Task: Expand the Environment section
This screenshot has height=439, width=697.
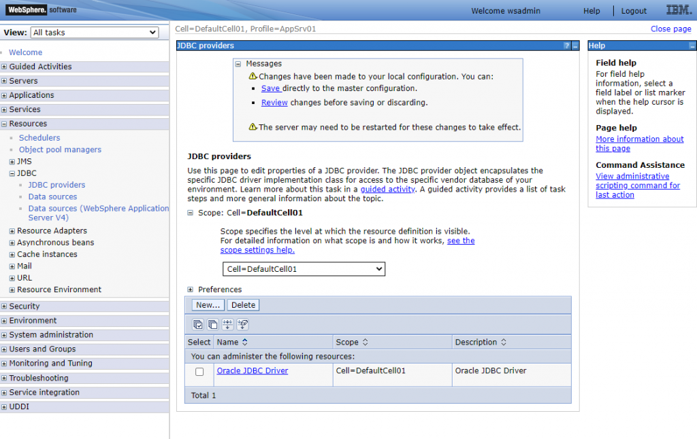Action: 4,321
